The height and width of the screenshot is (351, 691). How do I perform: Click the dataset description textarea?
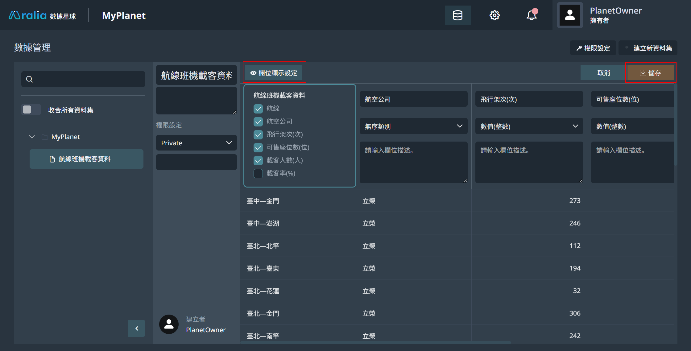pyautogui.click(x=197, y=101)
